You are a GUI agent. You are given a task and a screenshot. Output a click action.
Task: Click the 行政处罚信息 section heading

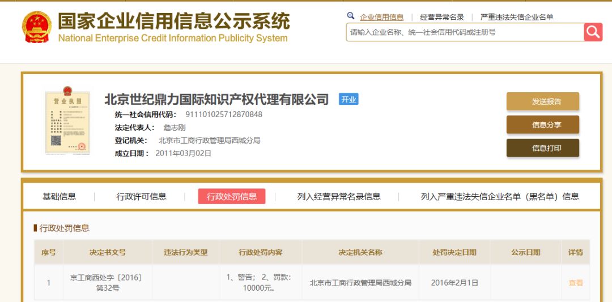pos(64,228)
